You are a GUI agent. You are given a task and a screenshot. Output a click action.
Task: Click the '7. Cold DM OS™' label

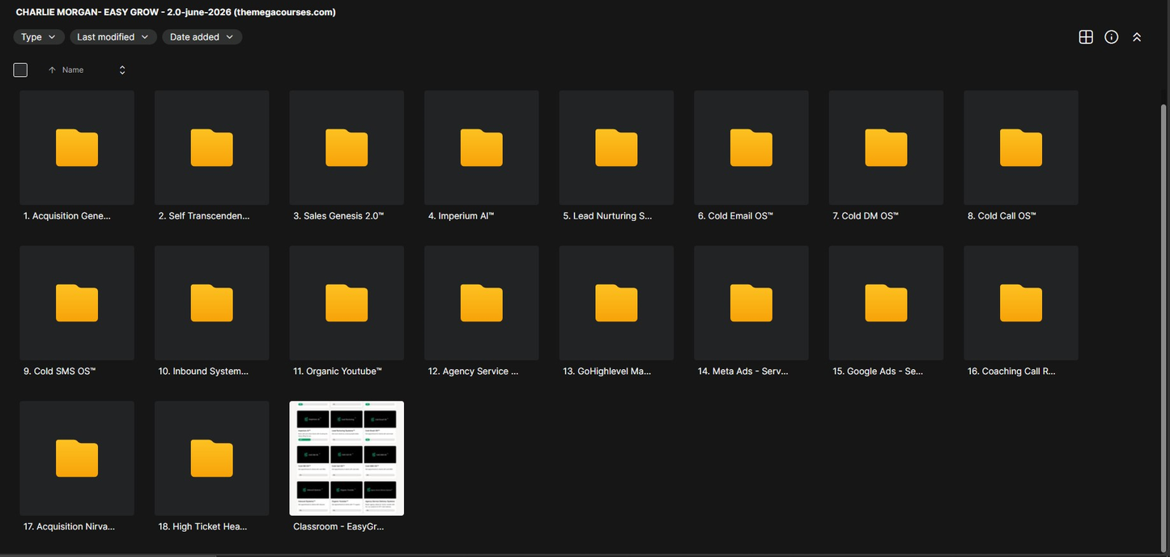[x=866, y=216]
